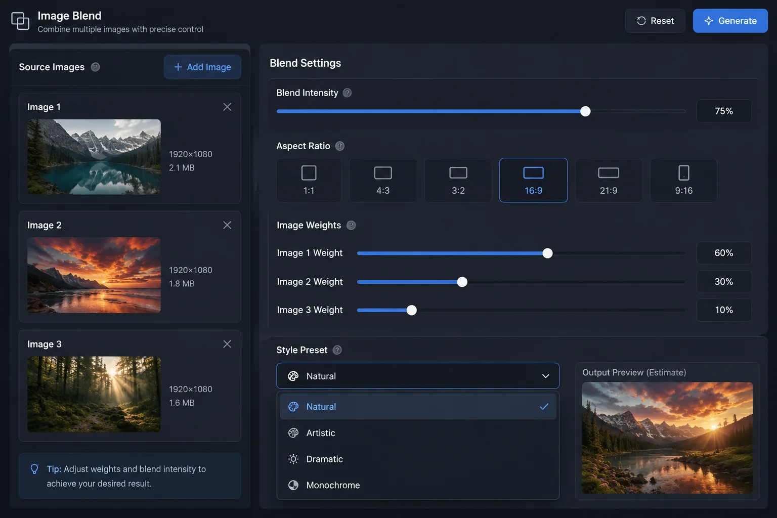Select the 4:3 aspect ratio
This screenshot has width=777, height=518.
[x=383, y=180]
